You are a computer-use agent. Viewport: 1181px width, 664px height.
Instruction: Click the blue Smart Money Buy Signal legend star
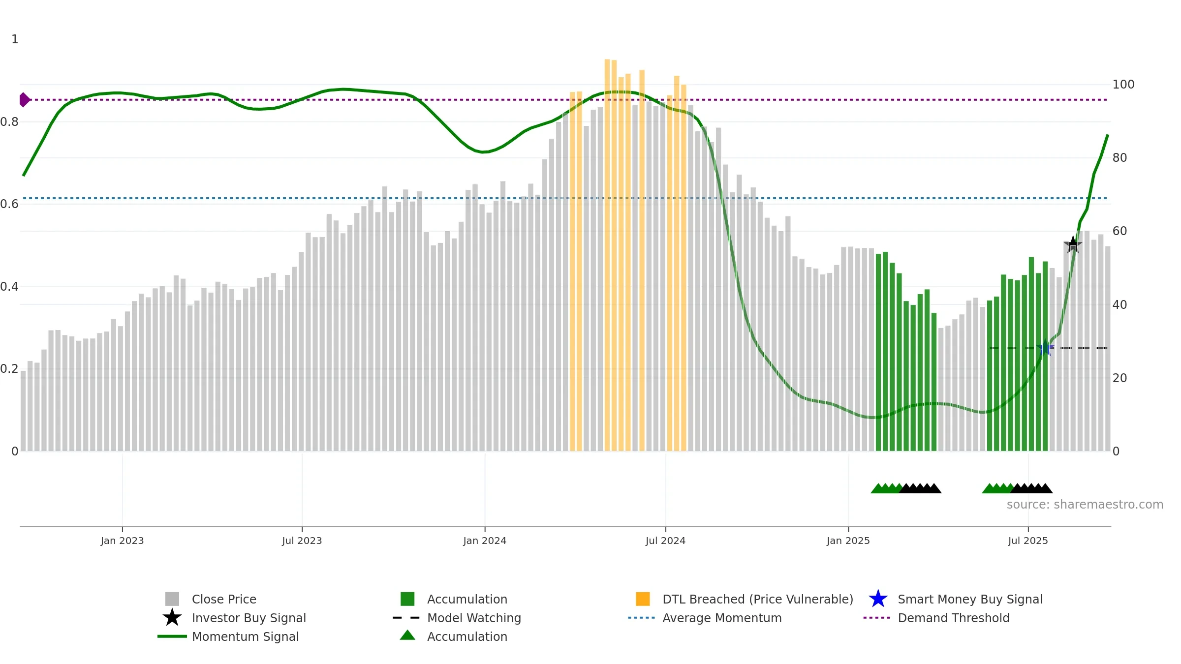coord(878,599)
